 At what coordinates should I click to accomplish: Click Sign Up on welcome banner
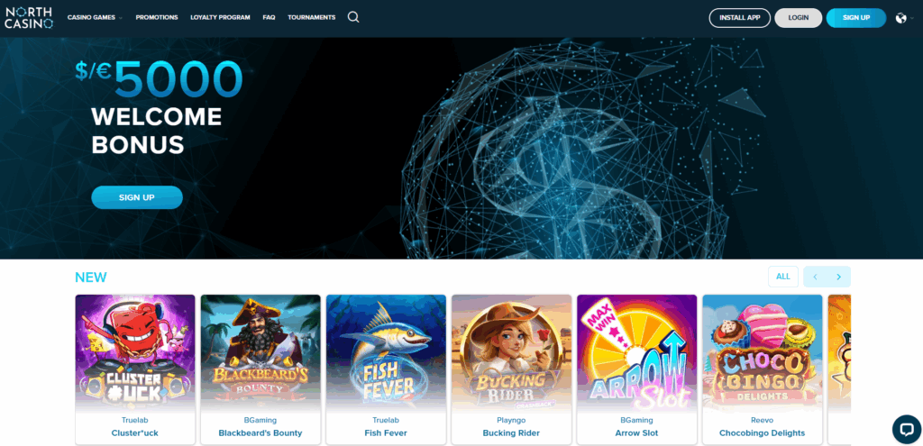137,197
